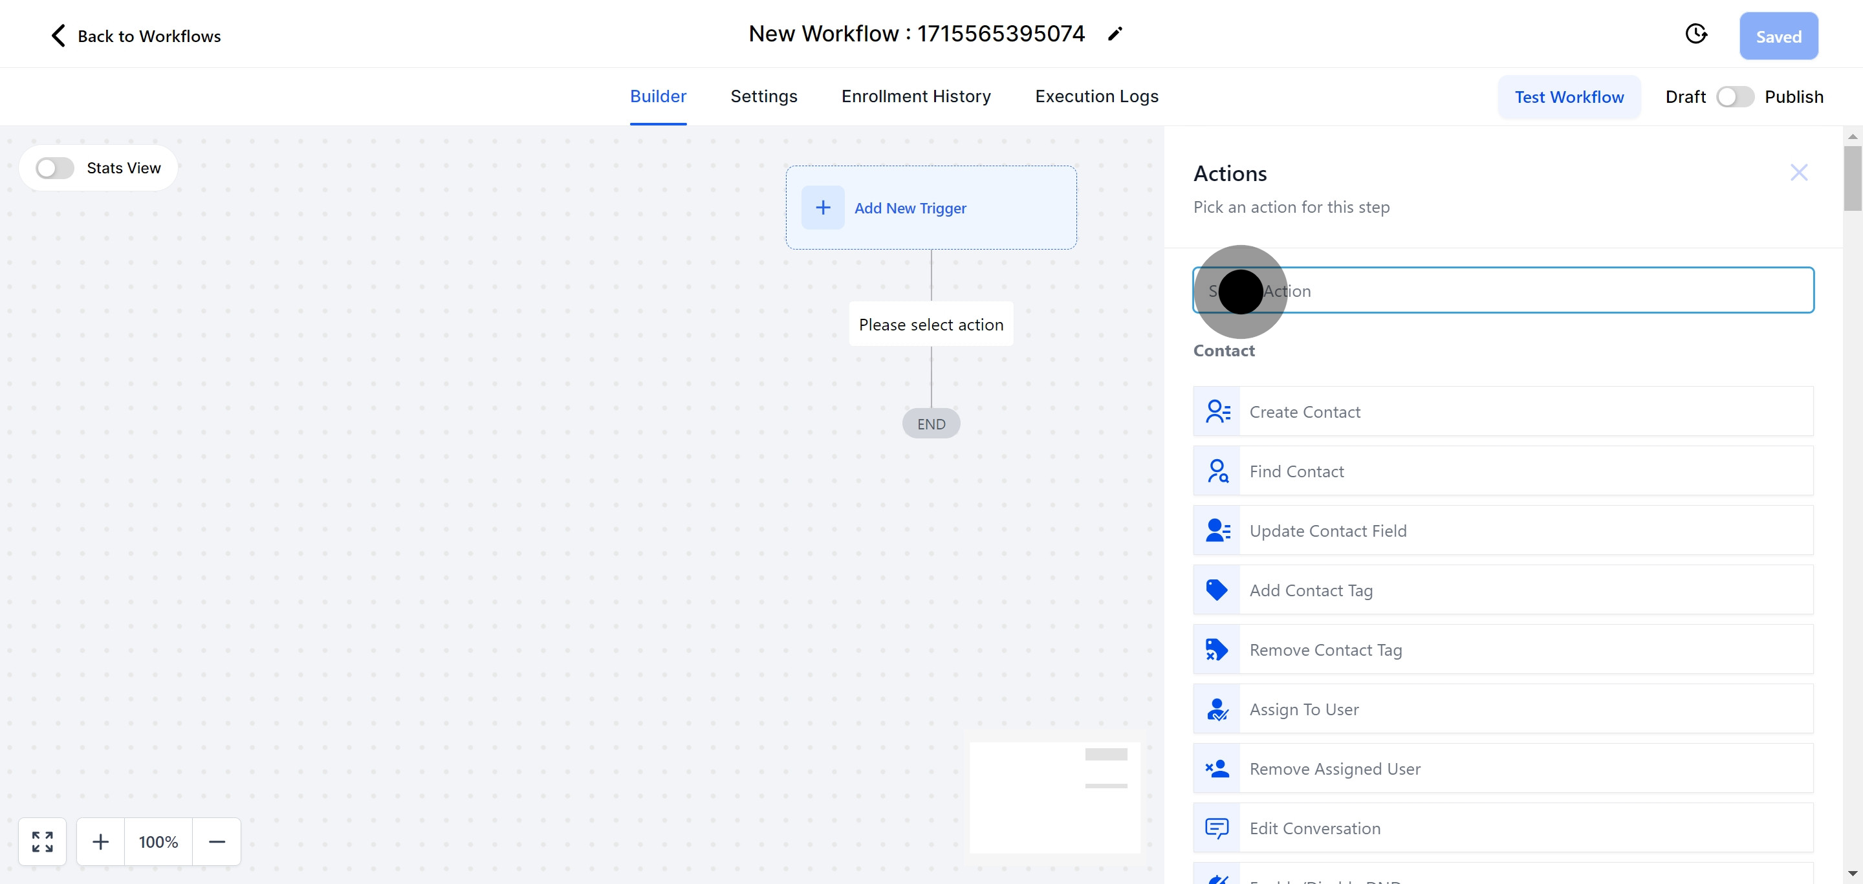Click the Edit Conversation speech bubble icon
Viewport: 1863px width, 884px height.
tap(1217, 828)
